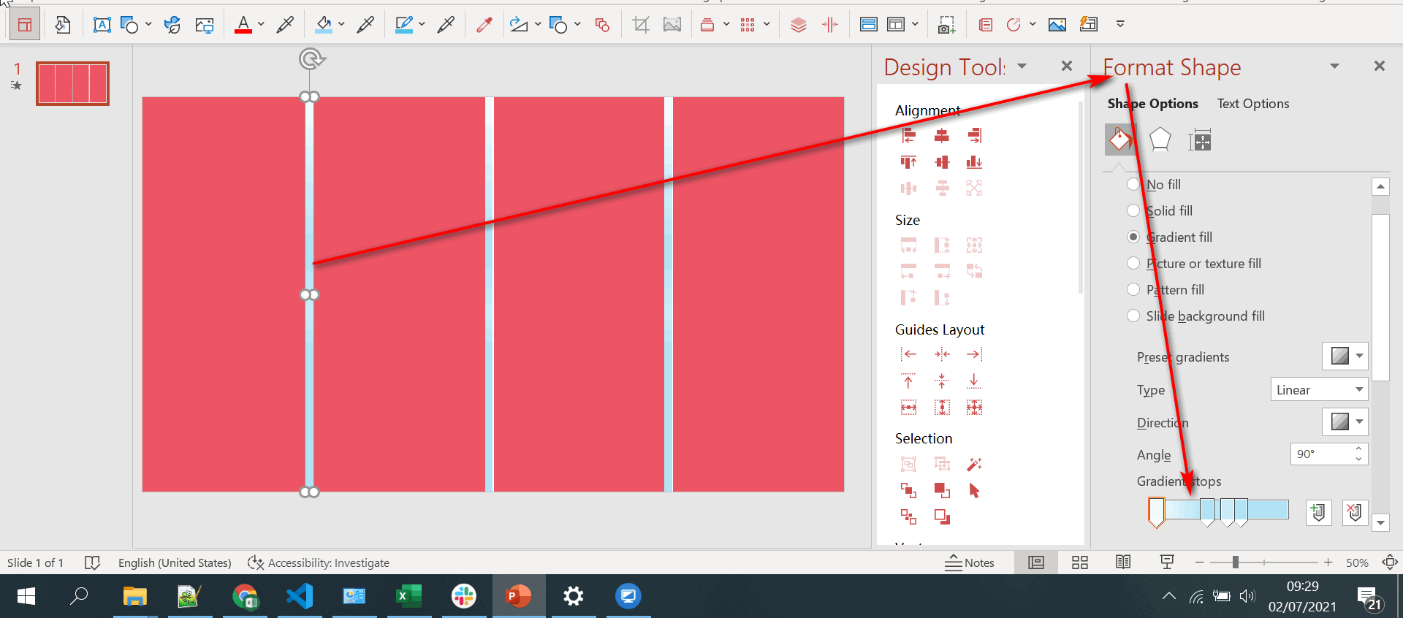Screen dimensions: 1403x618
Task: Open the Preset gradients dropdown
Action: pyautogui.click(x=1345, y=356)
